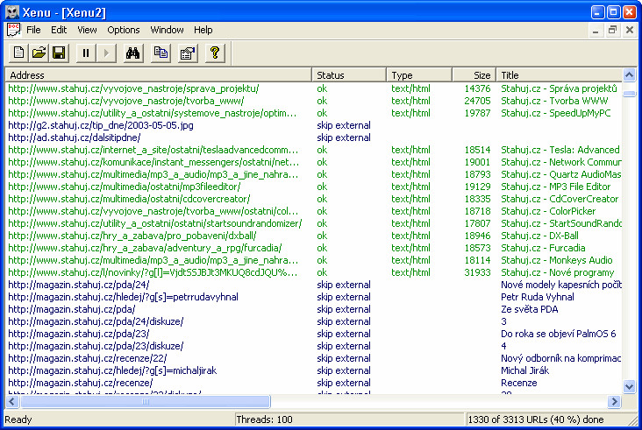The image size is (642, 430).
Task: Select the michaljirak search URL row
Action: [313, 370]
